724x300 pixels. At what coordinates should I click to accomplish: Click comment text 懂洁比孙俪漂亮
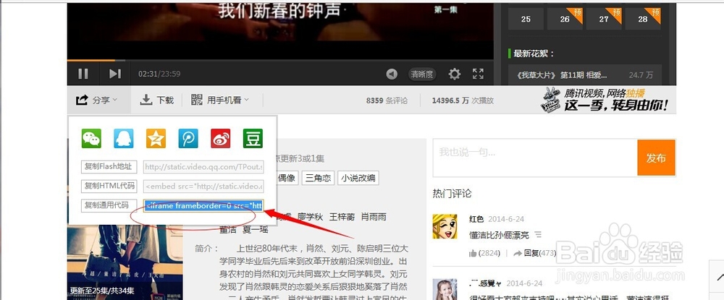pyautogui.click(x=499, y=235)
